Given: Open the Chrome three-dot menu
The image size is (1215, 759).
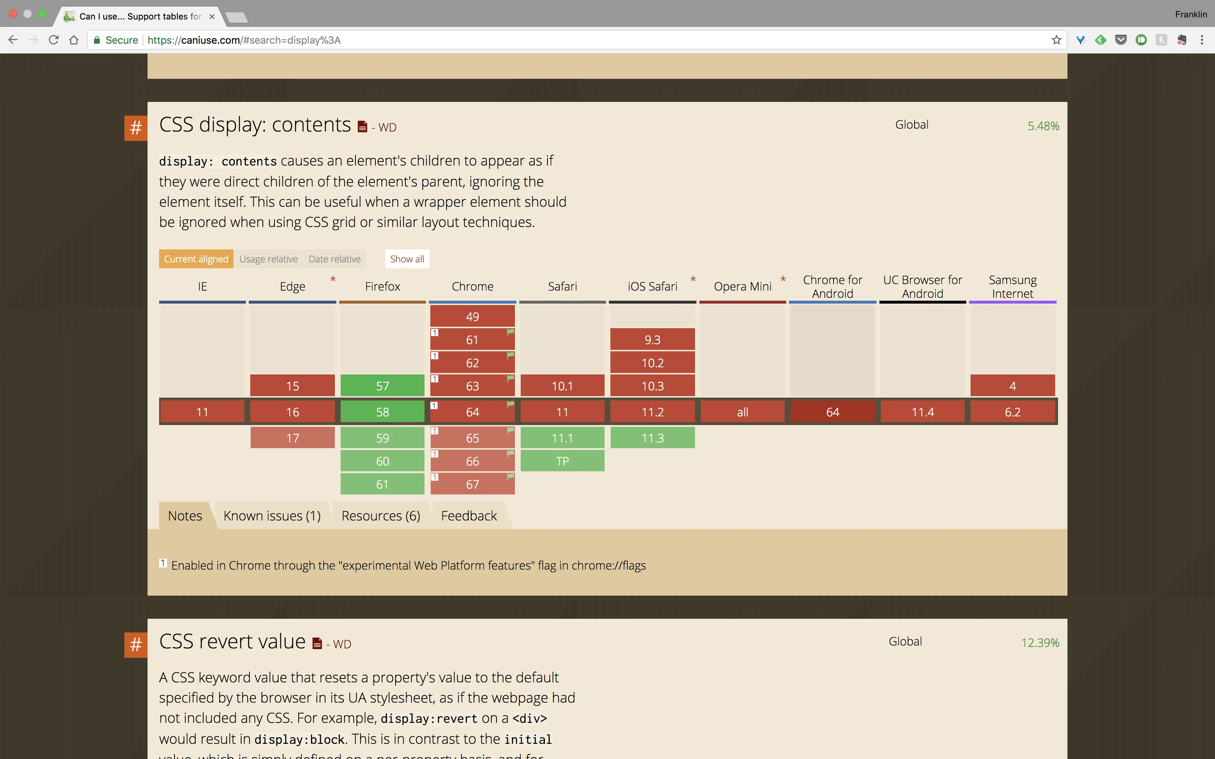Looking at the screenshot, I should pos(1202,40).
